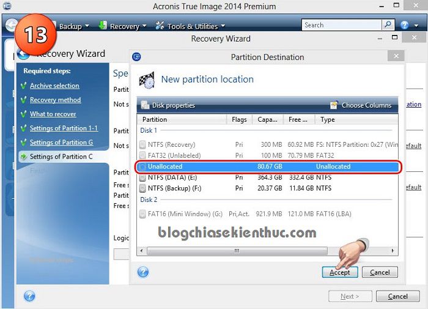Viewport: 428px width, 309px height.
Task: Select NTFS (DATA) (E:) partition row
Action: coord(268,177)
